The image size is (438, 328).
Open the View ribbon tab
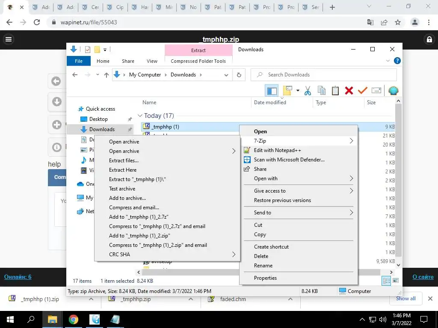[152, 61]
